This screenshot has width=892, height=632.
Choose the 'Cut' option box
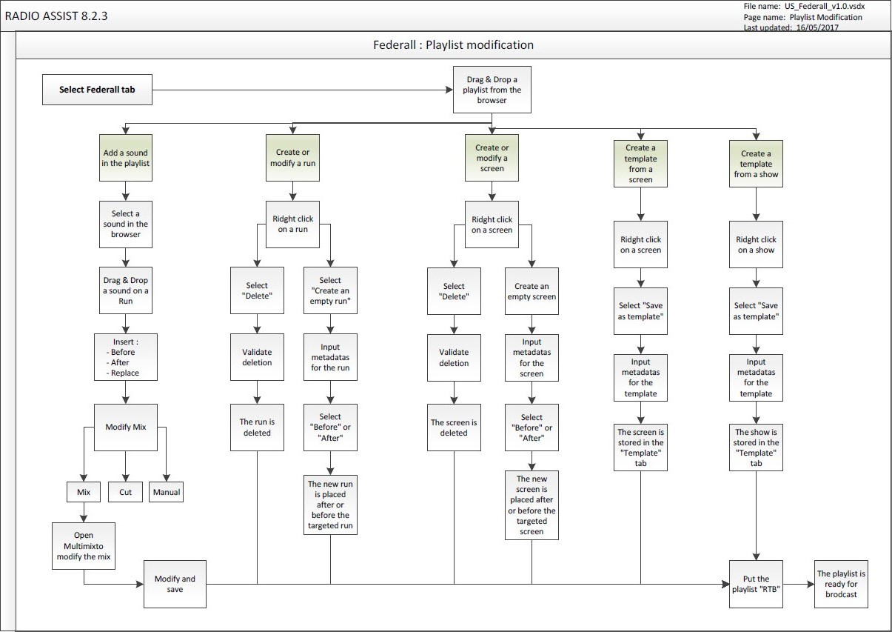tap(125, 491)
